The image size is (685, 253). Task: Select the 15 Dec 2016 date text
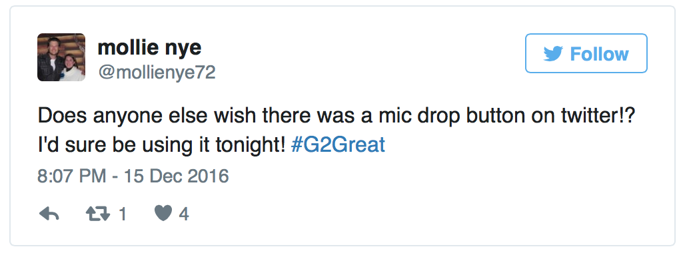click(177, 176)
